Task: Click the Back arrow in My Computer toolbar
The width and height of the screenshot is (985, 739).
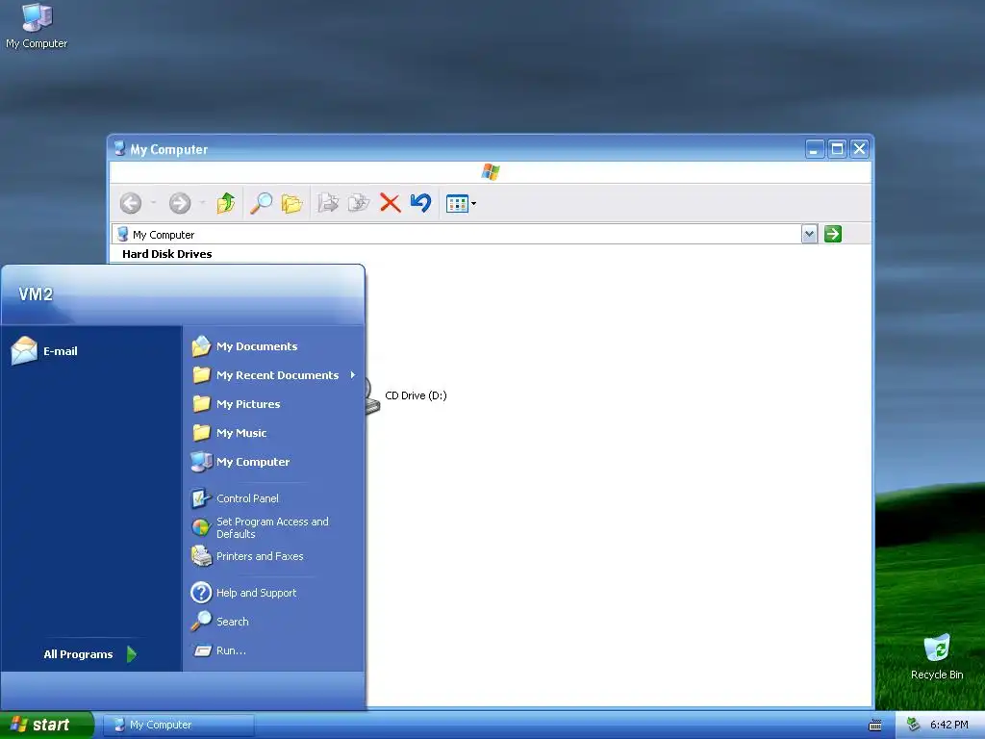Action: 131,203
